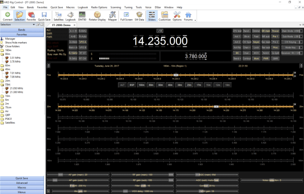
Task: Launch the Mapper tool
Action: (x=112, y=16)
